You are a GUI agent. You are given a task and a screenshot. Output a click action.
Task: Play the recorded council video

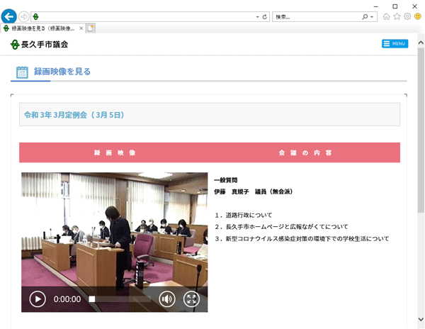click(x=38, y=299)
